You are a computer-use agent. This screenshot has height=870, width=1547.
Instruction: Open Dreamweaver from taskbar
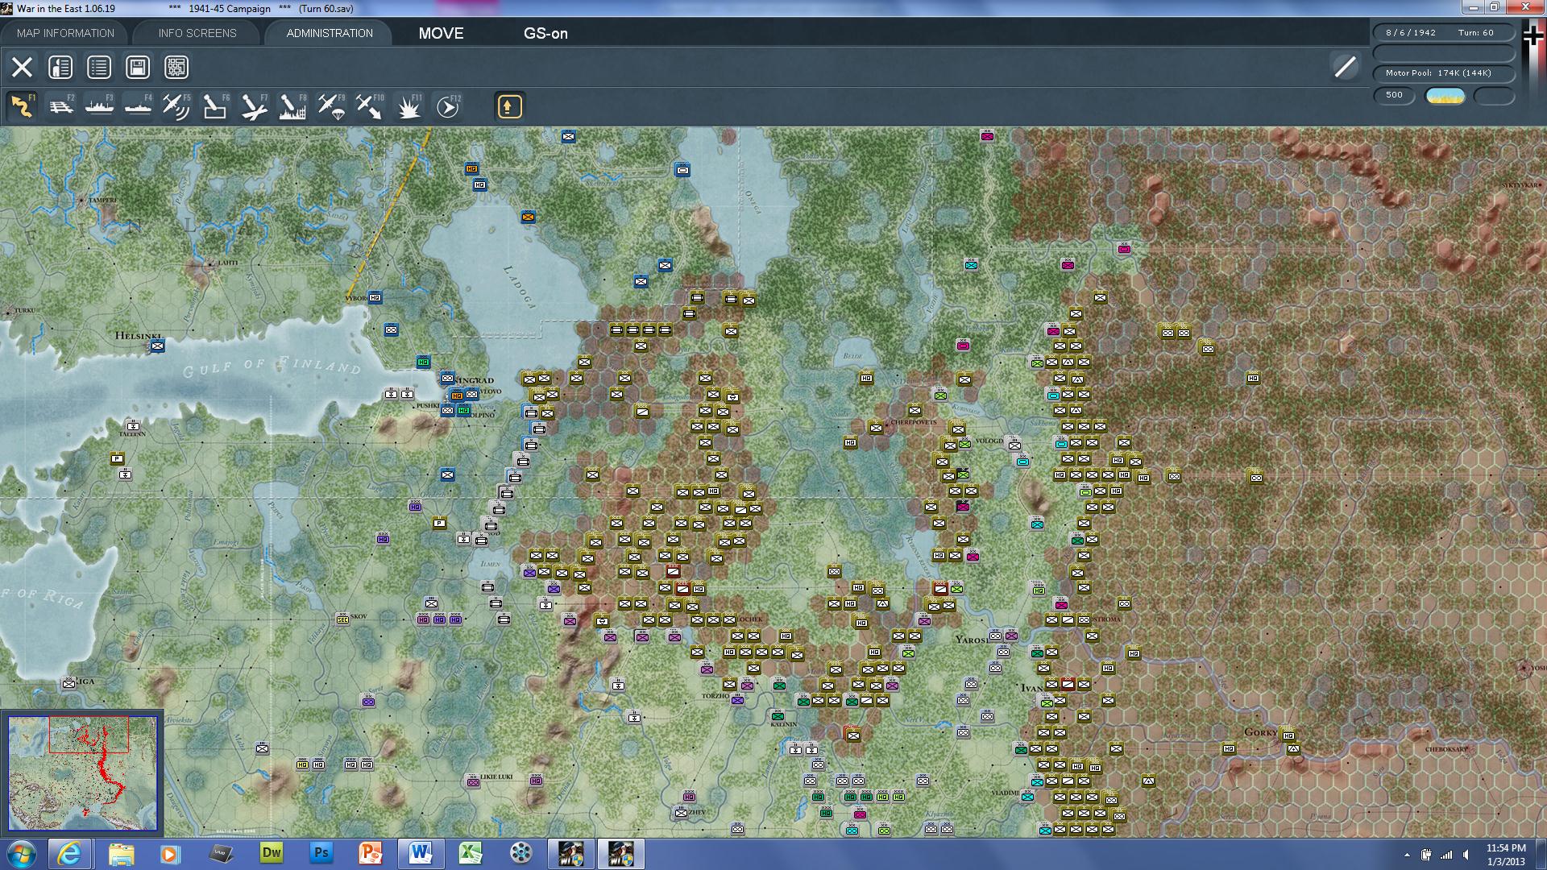click(x=272, y=853)
